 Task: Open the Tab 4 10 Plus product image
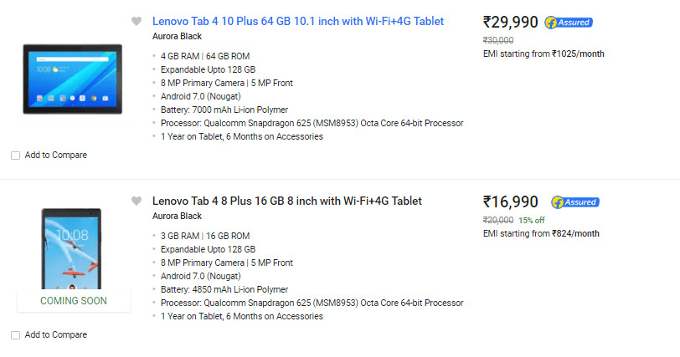[x=72, y=79]
